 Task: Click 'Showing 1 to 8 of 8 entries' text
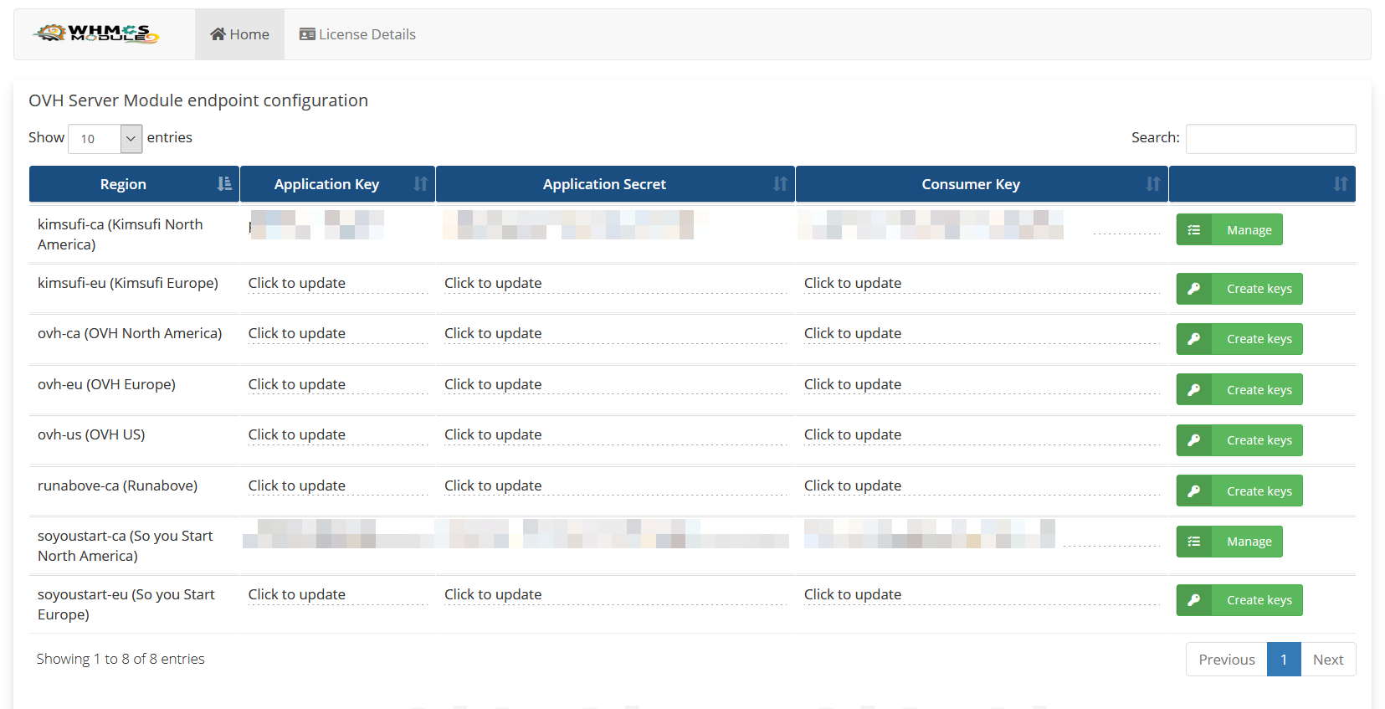pyautogui.click(x=121, y=660)
